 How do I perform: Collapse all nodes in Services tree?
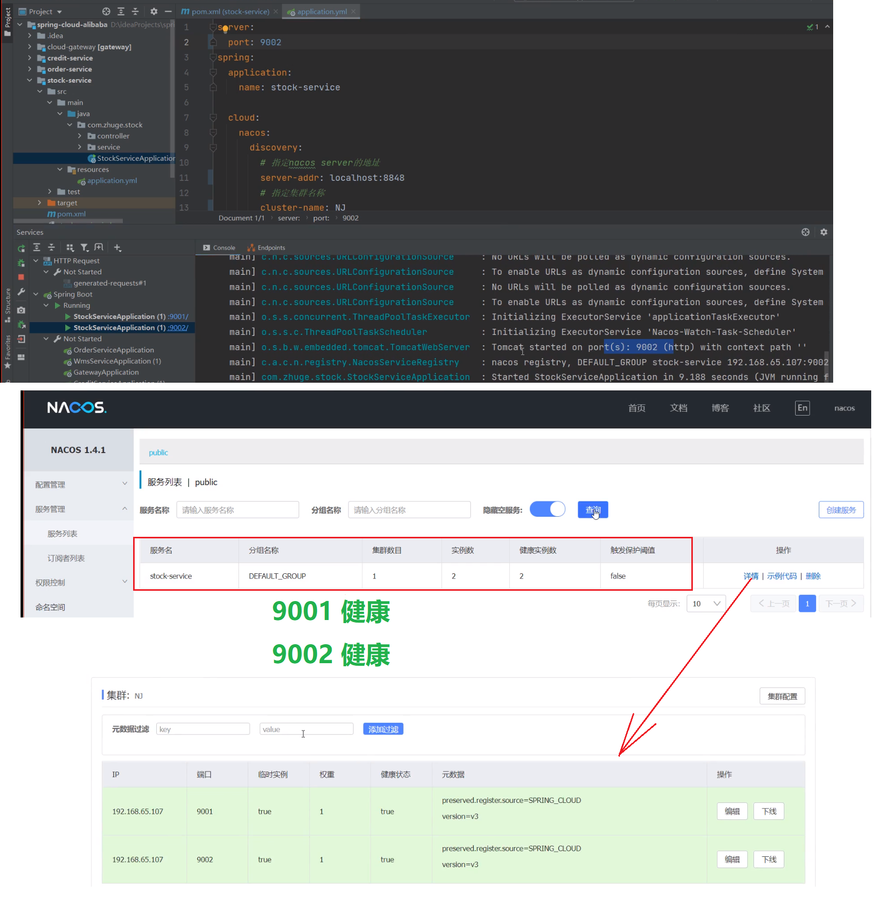(x=51, y=248)
